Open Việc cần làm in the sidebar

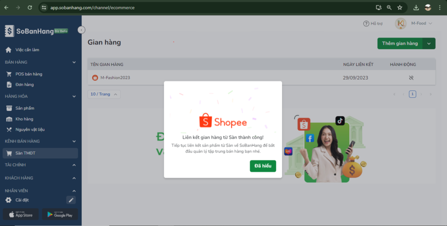[x=28, y=50]
